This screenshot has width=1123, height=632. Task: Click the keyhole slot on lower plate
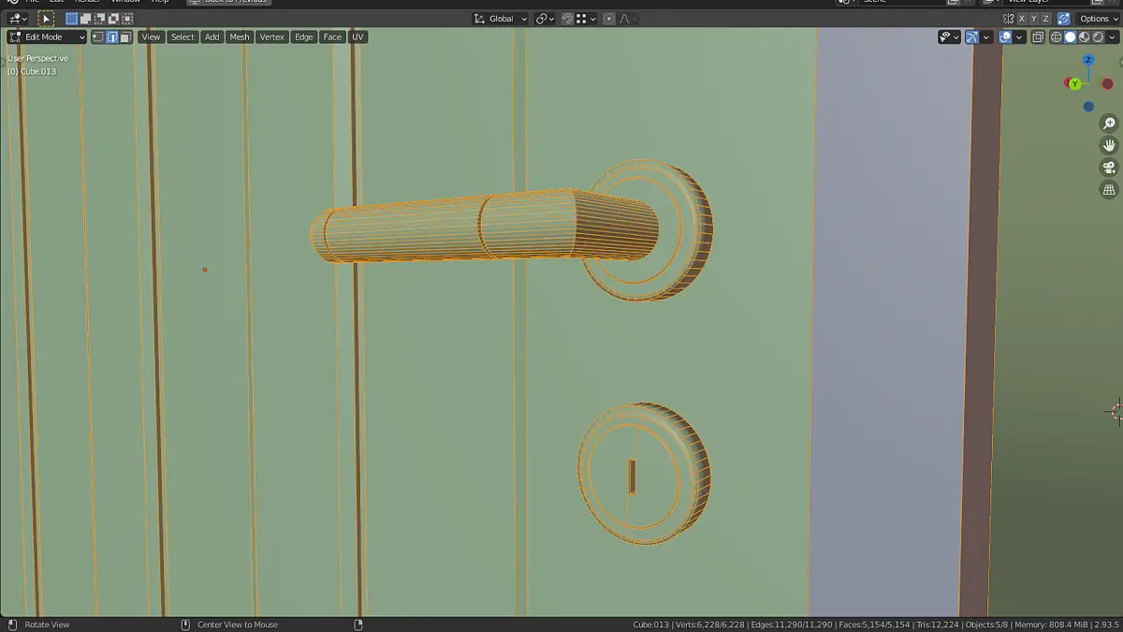click(632, 477)
